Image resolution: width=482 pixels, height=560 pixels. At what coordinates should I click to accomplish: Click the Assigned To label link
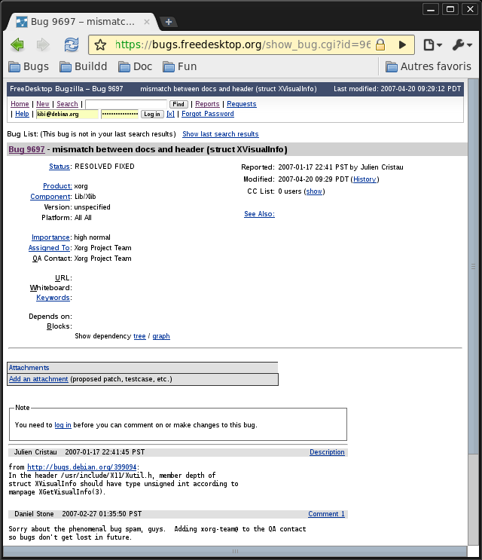[x=49, y=248]
